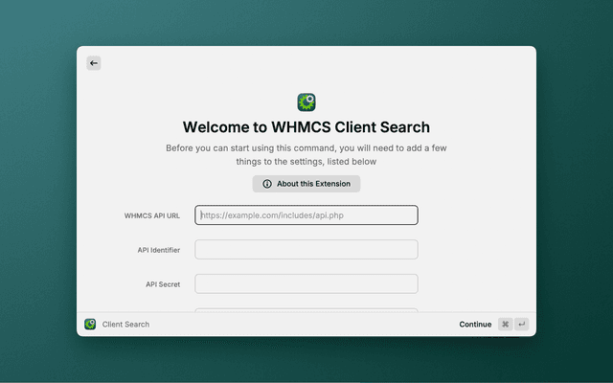Click the back arrow button
The height and width of the screenshot is (383, 613).
pos(94,63)
